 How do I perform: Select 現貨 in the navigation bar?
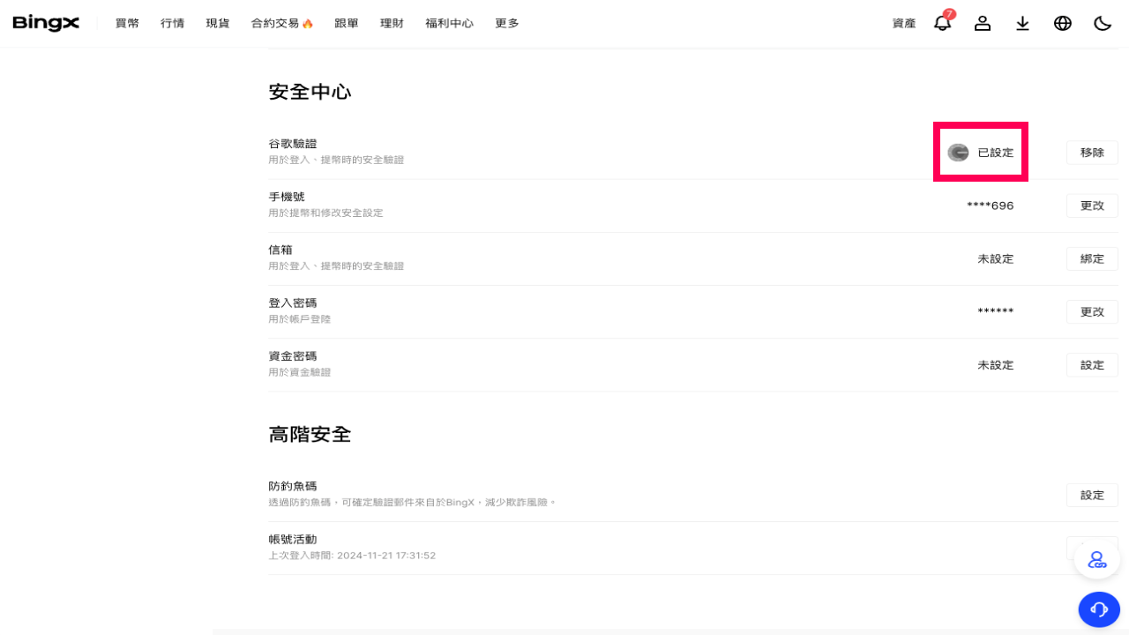pos(217,24)
